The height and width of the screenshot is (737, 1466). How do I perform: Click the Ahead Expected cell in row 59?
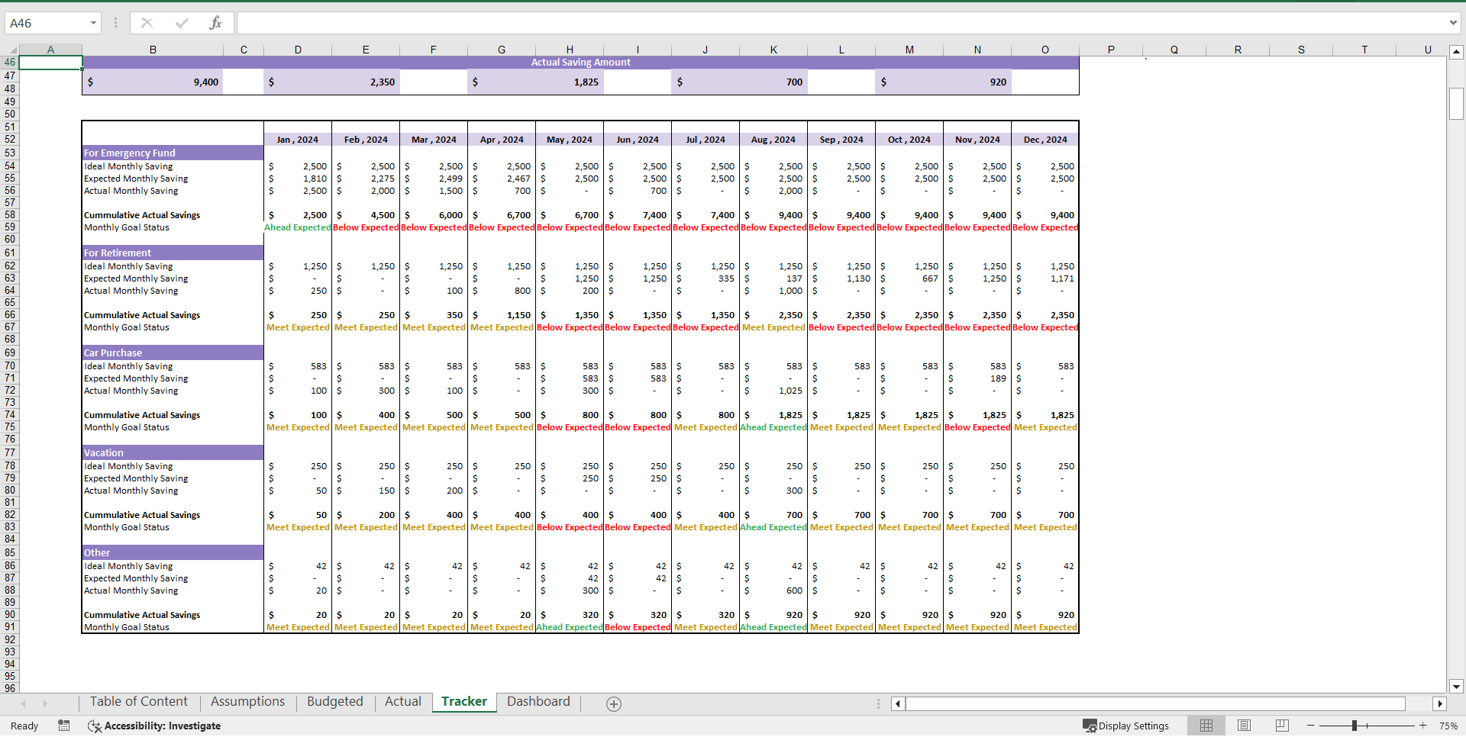(298, 227)
